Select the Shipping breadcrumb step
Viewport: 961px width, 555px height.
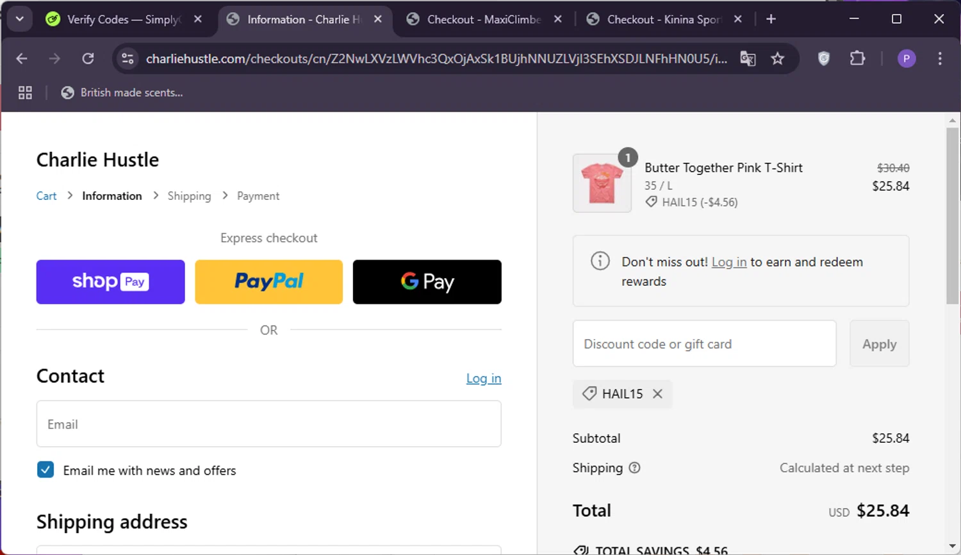[x=189, y=196]
